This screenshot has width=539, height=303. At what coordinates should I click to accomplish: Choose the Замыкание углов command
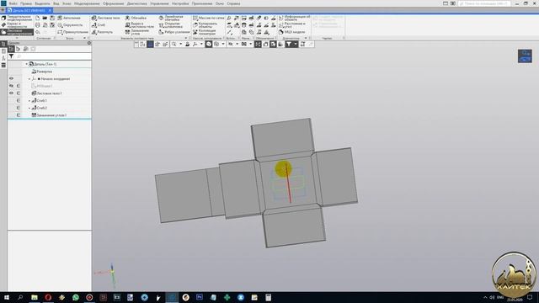click(x=137, y=32)
